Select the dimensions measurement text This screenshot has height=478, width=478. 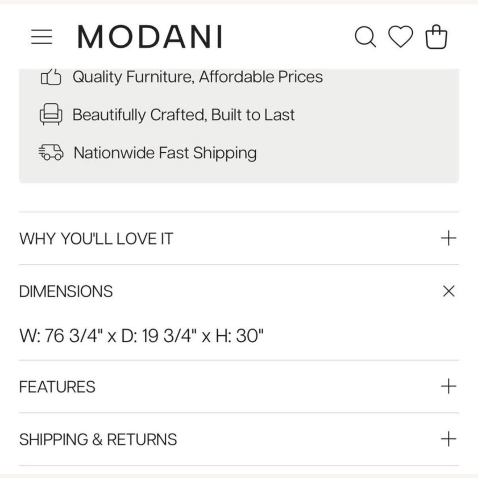141,335
